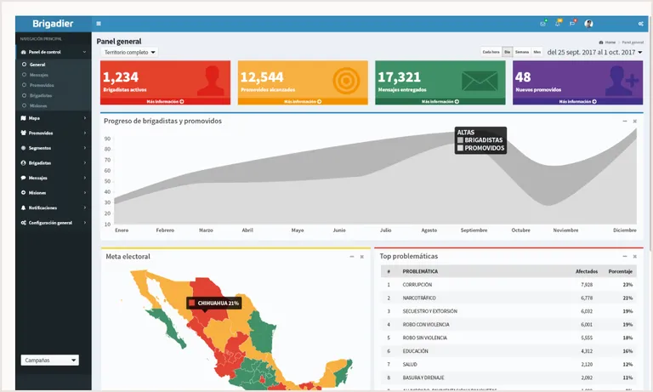The width and height of the screenshot is (653, 392).
Task: Minimize the Meta electoral panel
Action: (x=352, y=257)
